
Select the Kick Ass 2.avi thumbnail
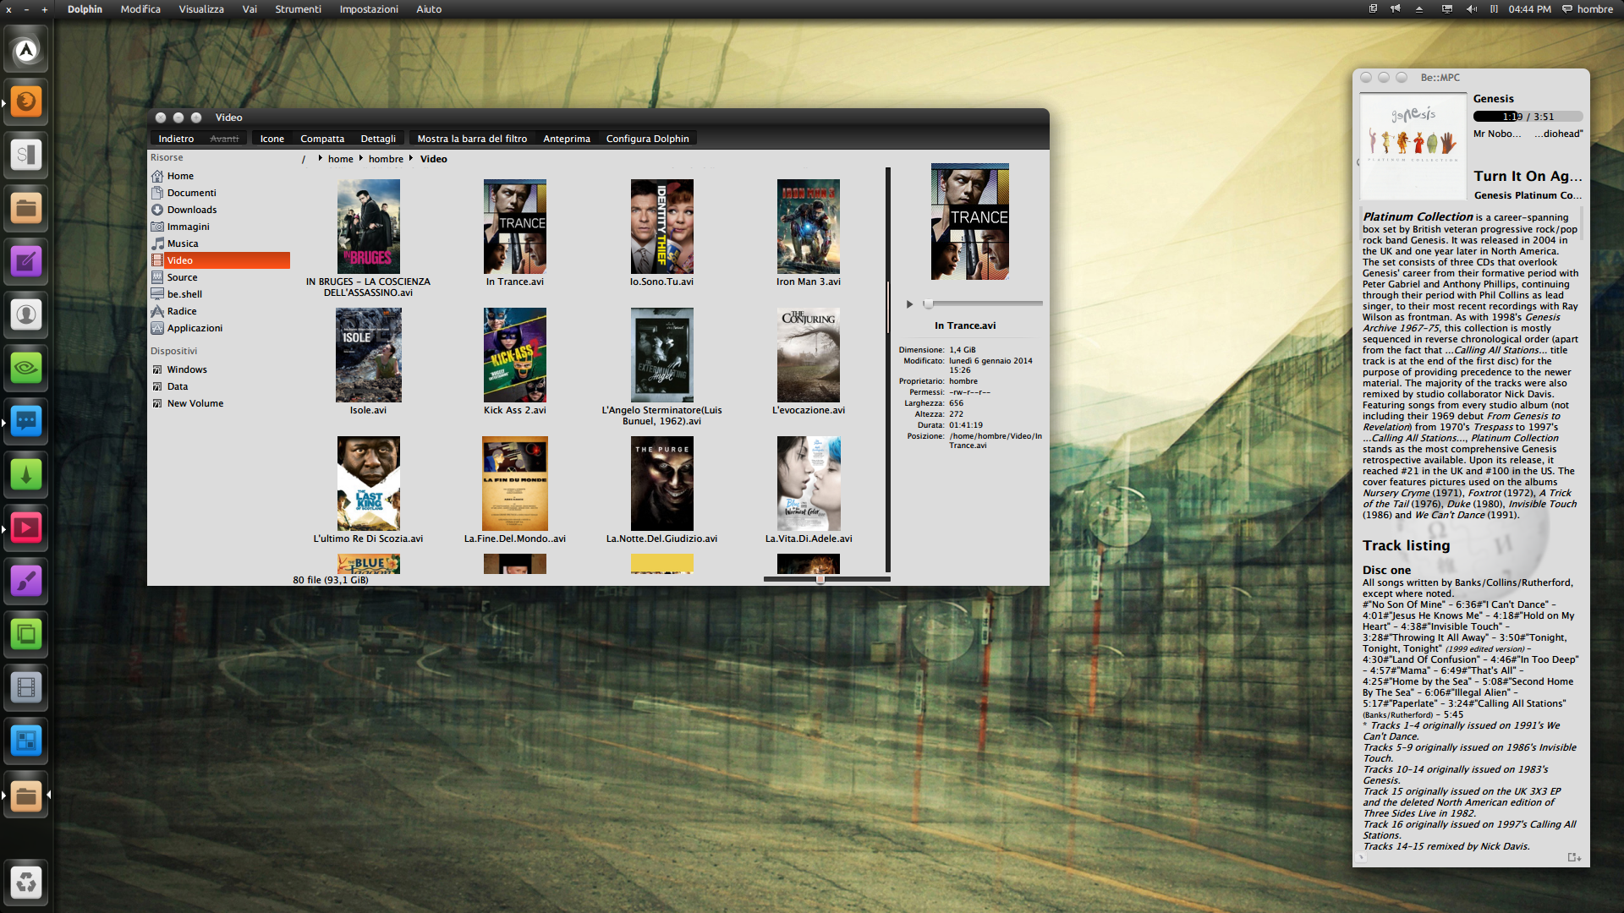514,354
